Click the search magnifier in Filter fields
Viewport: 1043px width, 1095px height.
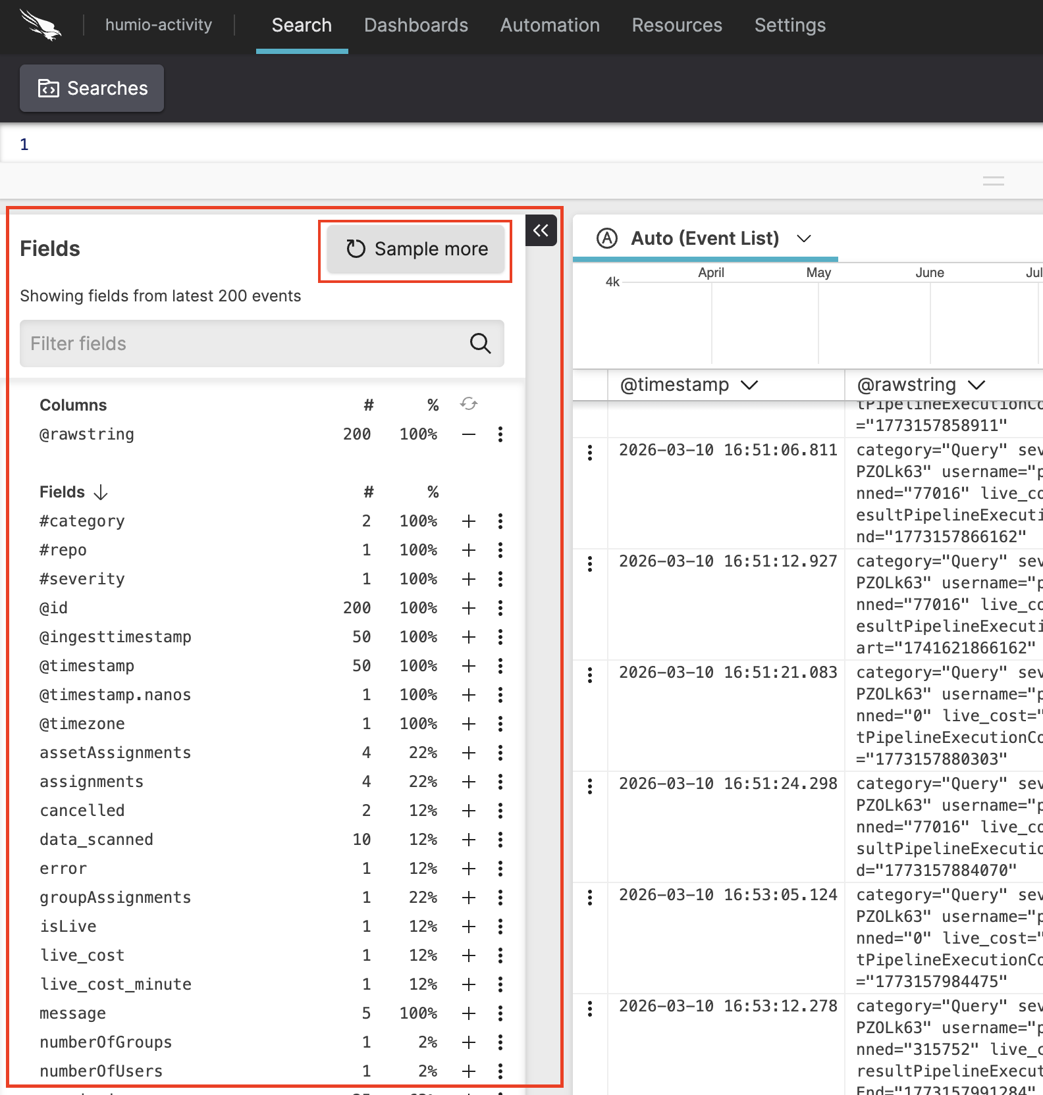(480, 344)
